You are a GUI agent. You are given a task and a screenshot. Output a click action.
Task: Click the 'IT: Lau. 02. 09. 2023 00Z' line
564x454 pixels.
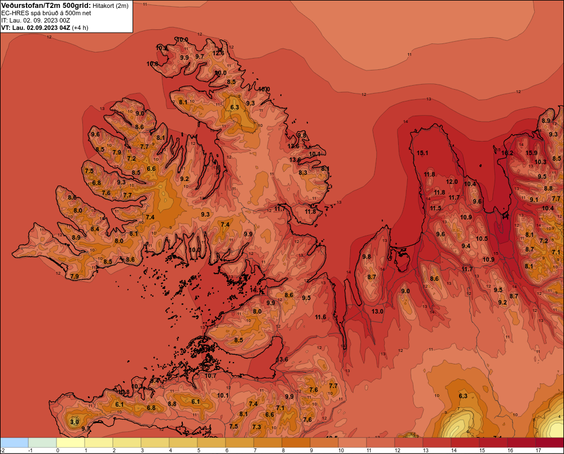click(x=36, y=20)
